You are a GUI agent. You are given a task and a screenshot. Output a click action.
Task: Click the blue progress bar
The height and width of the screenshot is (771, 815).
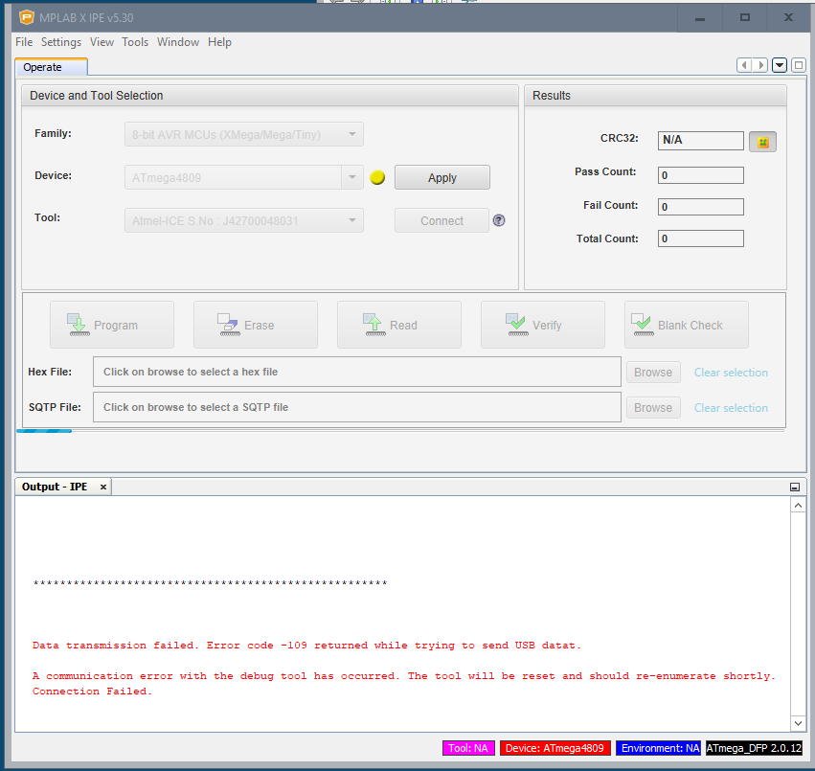coord(44,431)
